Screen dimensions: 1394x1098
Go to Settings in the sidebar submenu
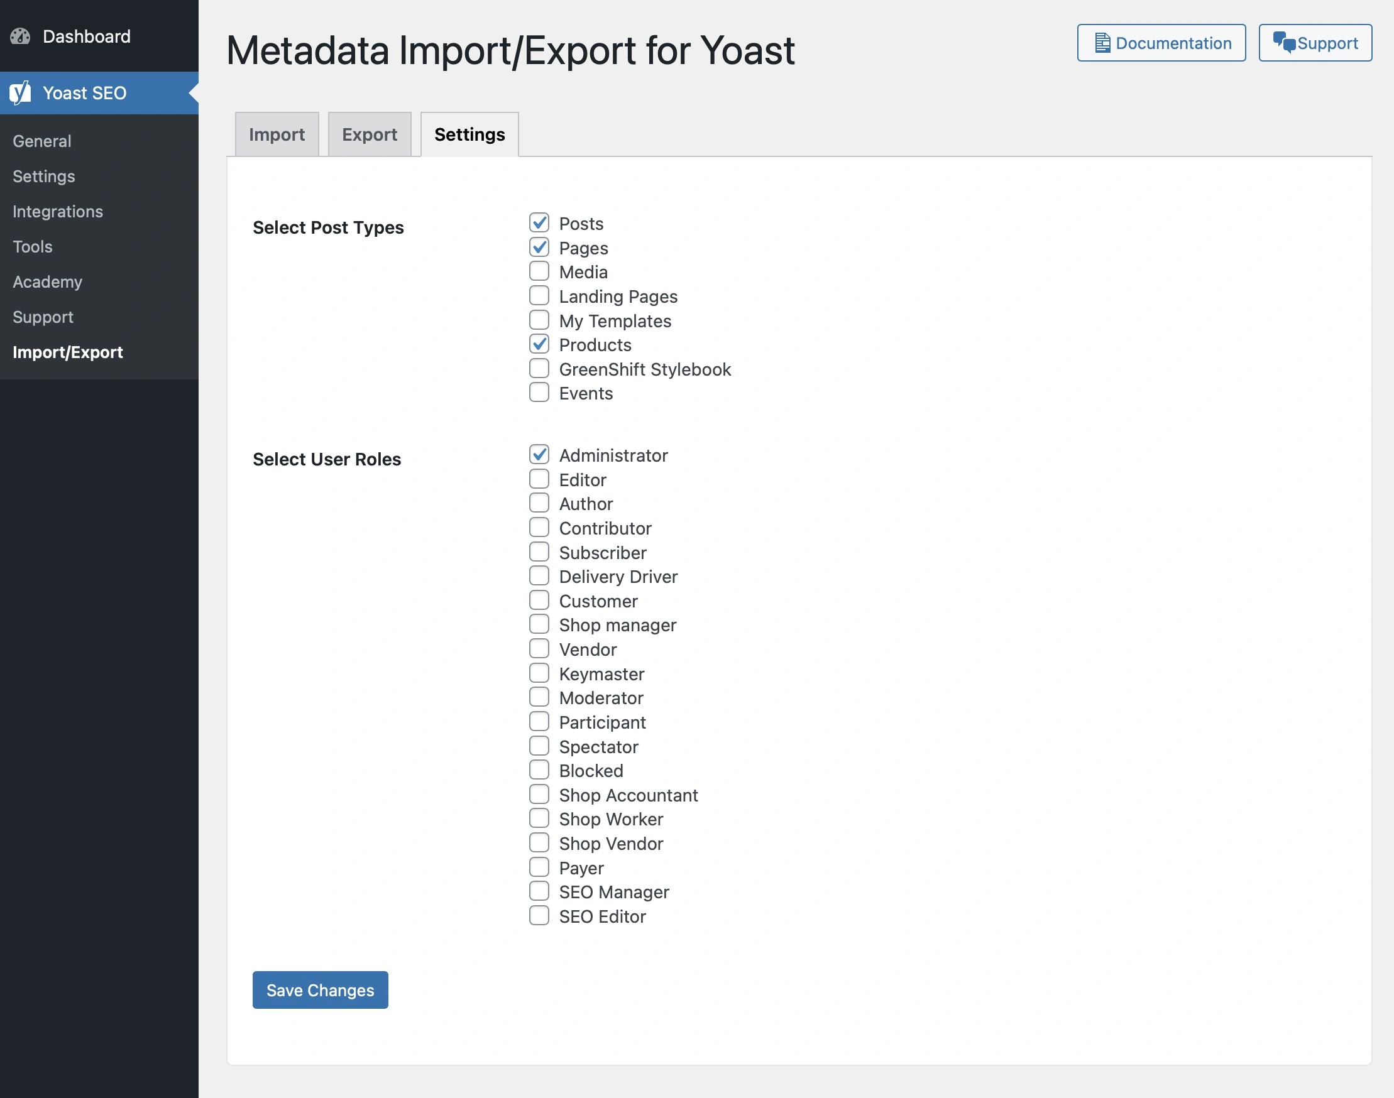(x=44, y=176)
